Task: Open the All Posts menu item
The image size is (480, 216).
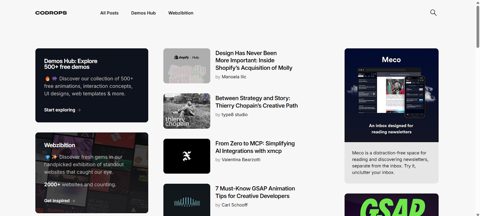Action: coord(109,13)
